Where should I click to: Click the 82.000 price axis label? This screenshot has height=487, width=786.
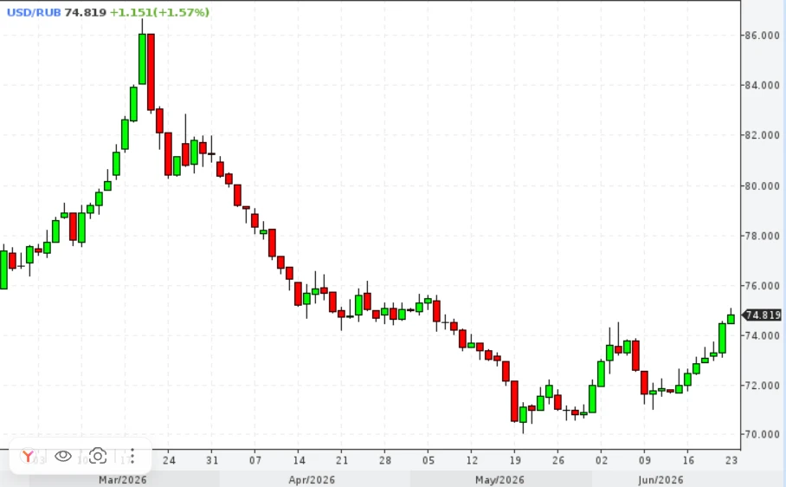[x=763, y=135]
